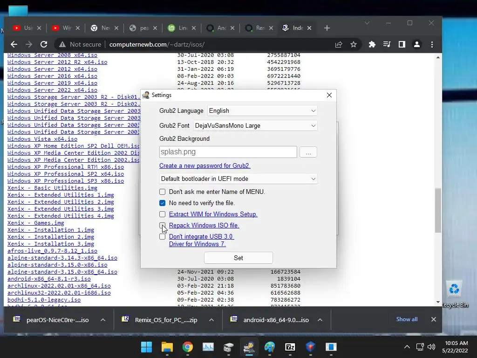Click the share page icon in address bar
Image resolution: width=477 pixels, height=358 pixels.
[x=339, y=44]
